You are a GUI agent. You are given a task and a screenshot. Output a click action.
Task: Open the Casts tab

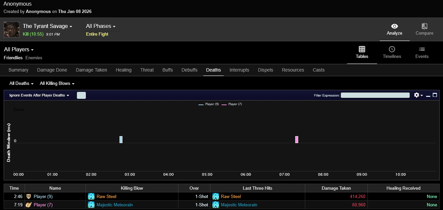coord(319,70)
